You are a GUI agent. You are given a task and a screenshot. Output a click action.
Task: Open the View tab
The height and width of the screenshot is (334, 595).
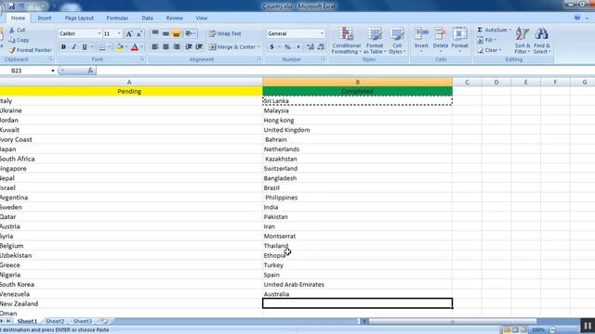tap(201, 18)
